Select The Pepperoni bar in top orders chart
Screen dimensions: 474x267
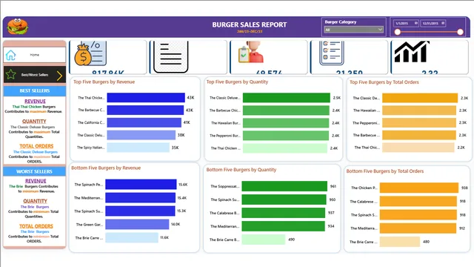click(419, 122)
